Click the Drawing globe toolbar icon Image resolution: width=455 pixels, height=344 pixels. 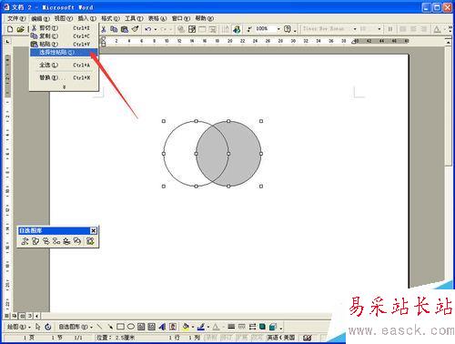tap(237, 29)
